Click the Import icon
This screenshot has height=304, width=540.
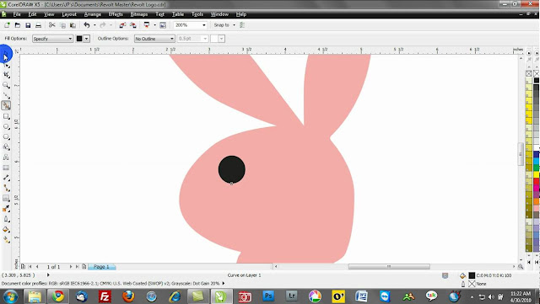[x=122, y=25]
